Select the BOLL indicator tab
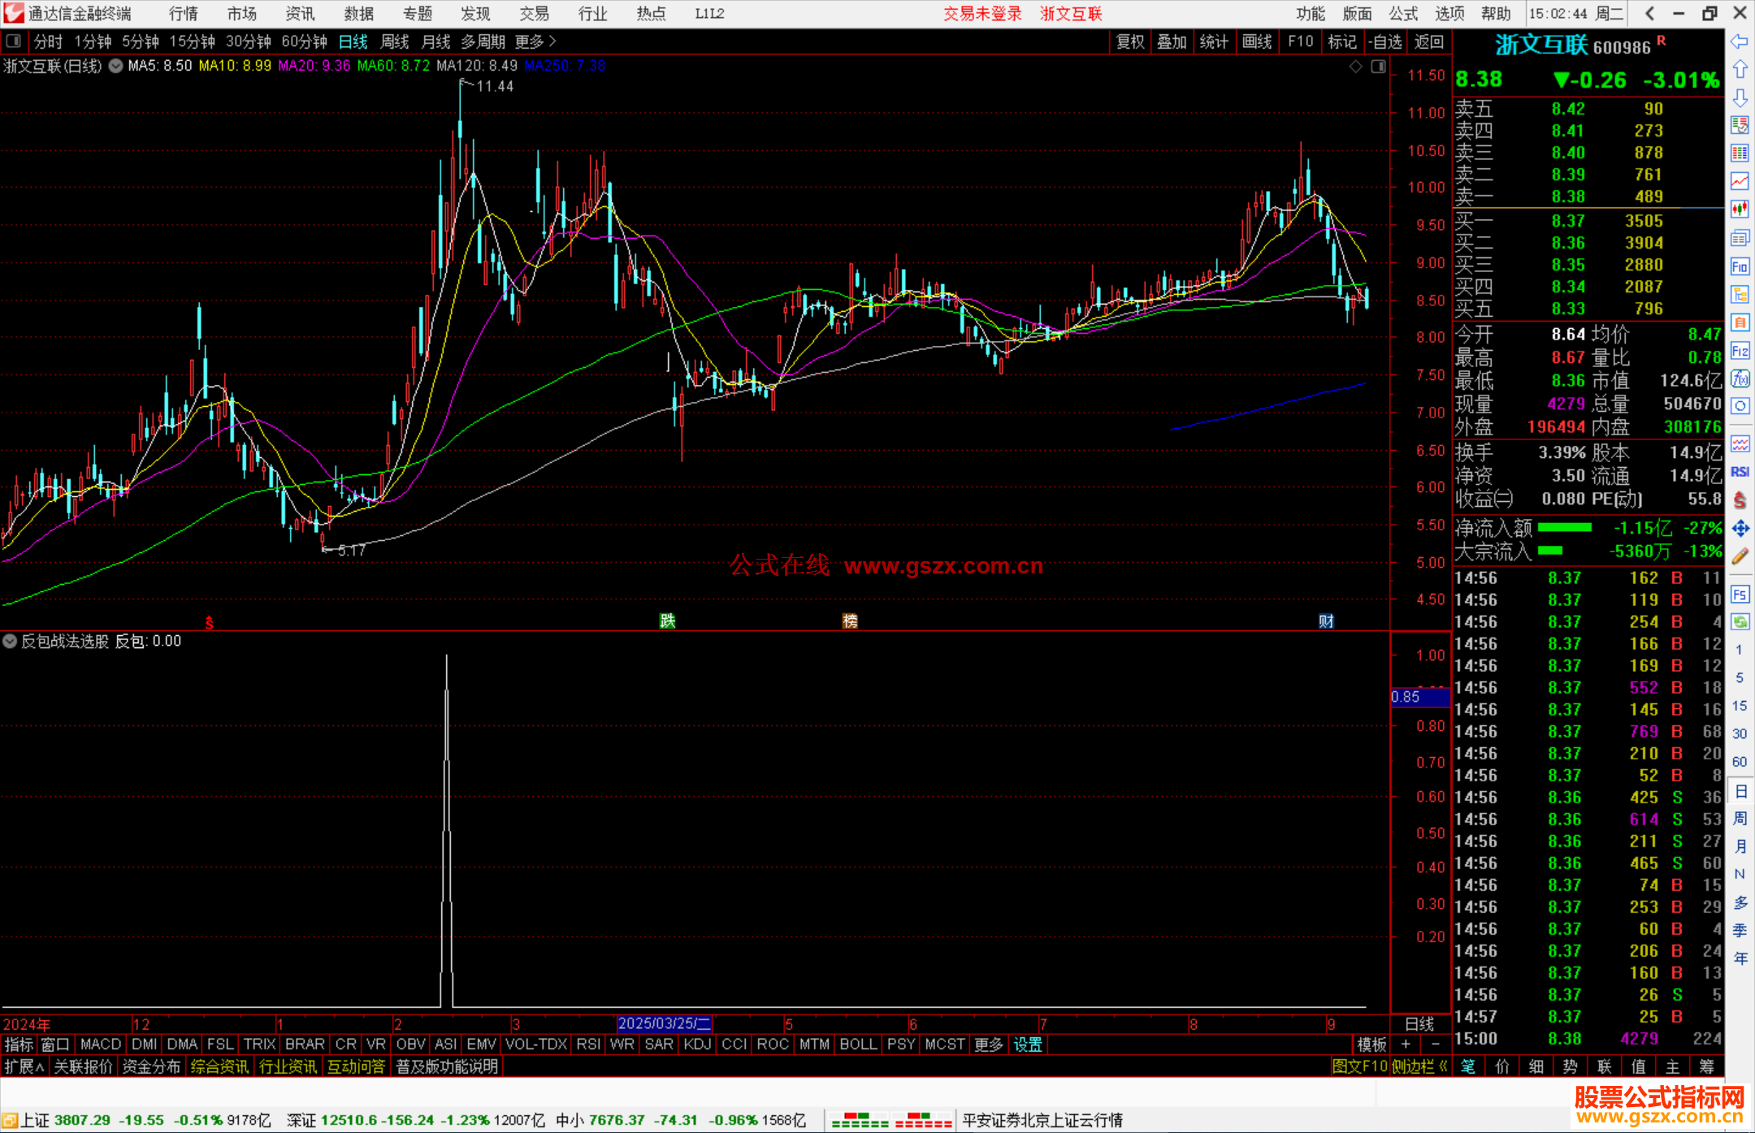This screenshot has height=1133, width=1755. point(858,1044)
